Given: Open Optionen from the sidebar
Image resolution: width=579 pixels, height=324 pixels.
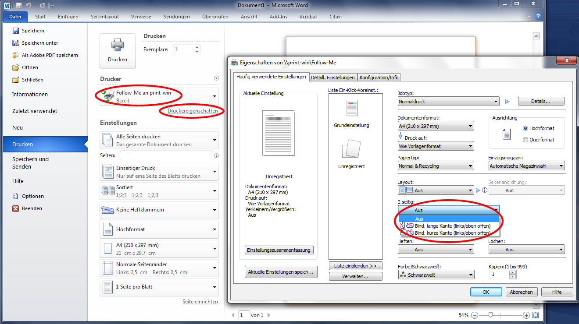Looking at the screenshot, I should 28,196.
